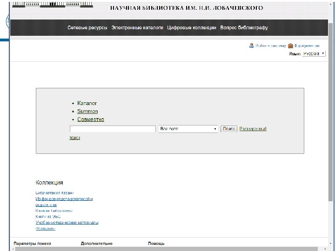Click the Дополнительно footer heading
The image size is (335, 251).
click(x=97, y=244)
